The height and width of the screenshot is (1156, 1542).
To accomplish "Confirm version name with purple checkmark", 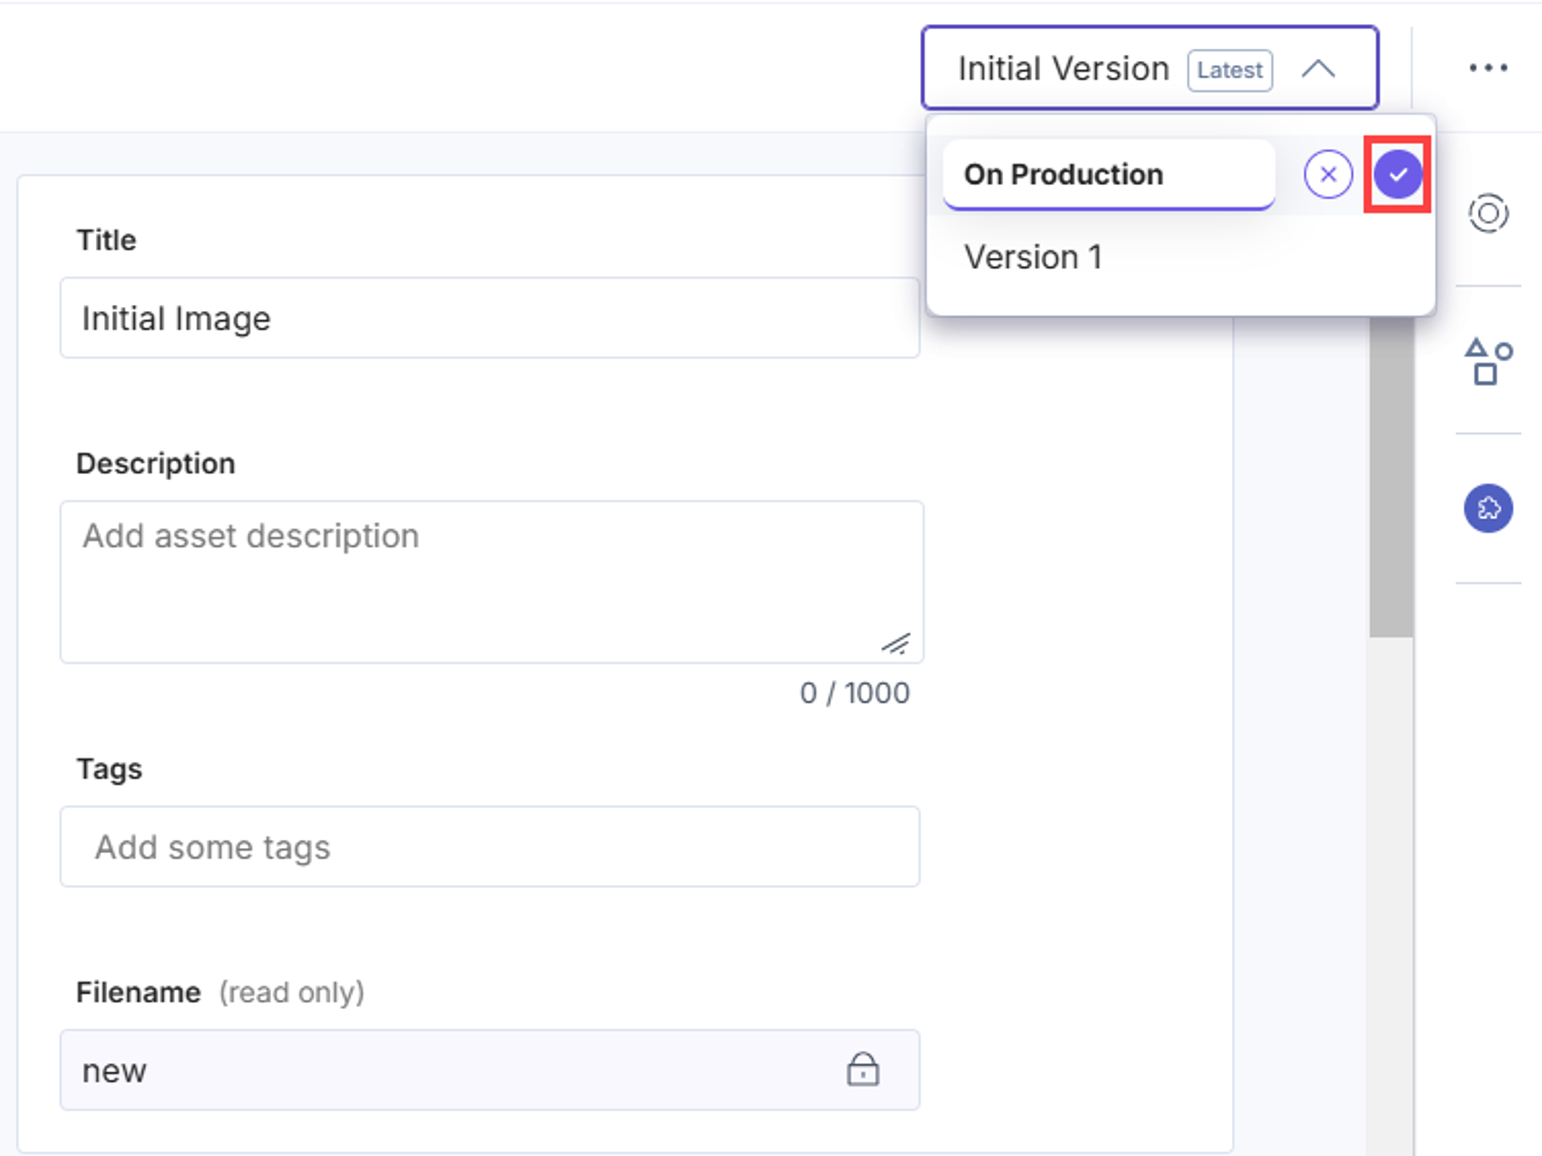I will coord(1398,174).
